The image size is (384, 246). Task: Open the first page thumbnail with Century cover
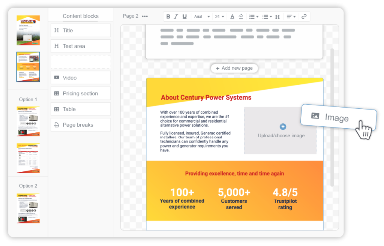[28, 30]
